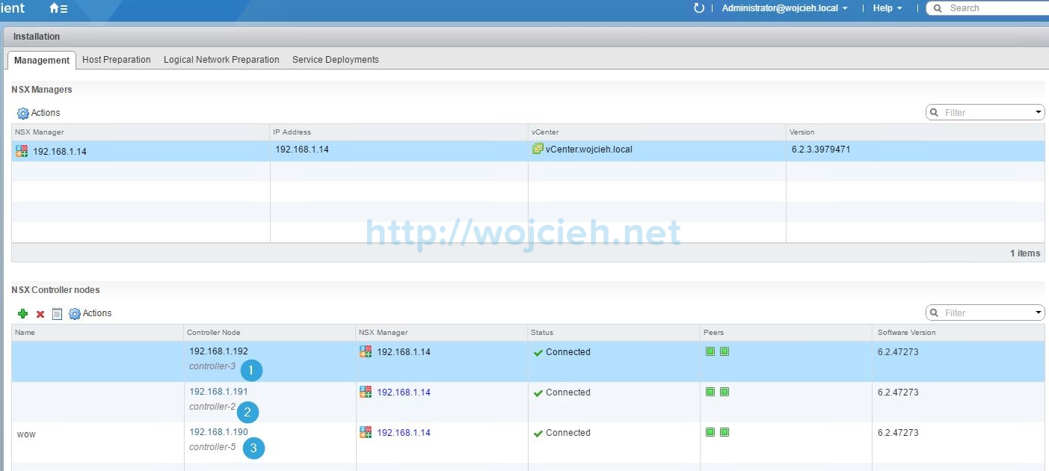Open the Help dropdown menu
Viewport: 1049px width, 471px height.
pyautogui.click(x=888, y=8)
